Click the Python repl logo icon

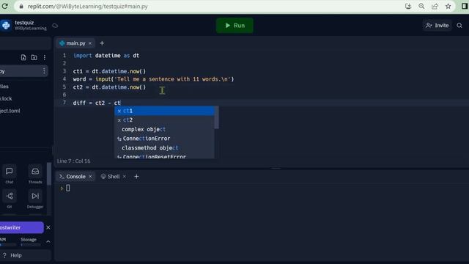coord(6,26)
